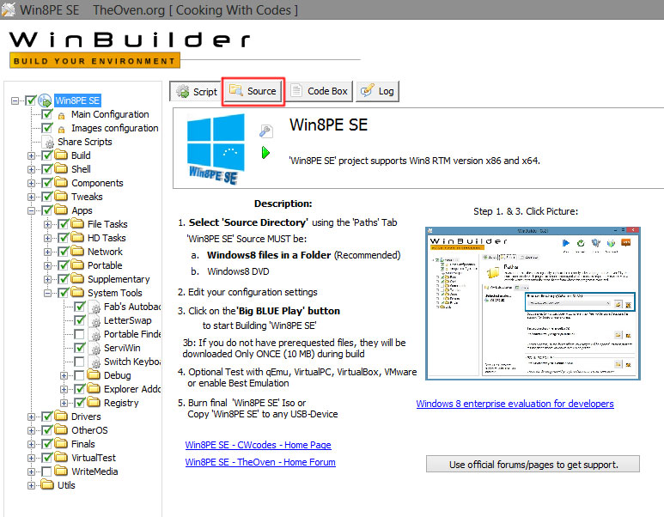Select the Network tree item

click(x=105, y=252)
